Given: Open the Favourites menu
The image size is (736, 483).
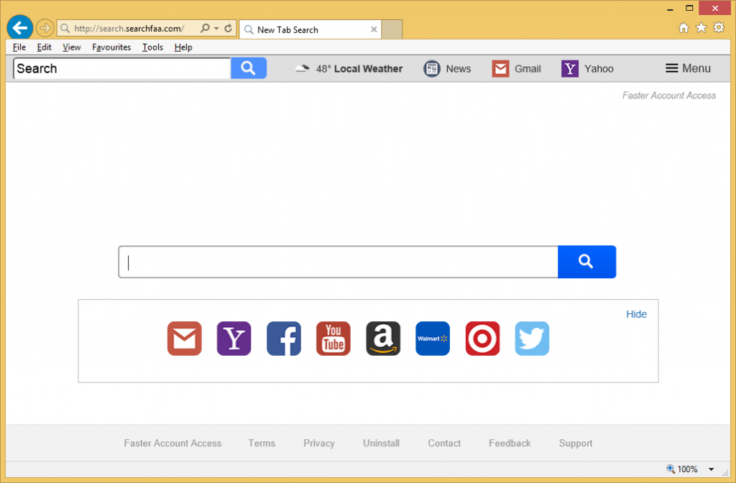Looking at the screenshot, I should tap(111, 47).
